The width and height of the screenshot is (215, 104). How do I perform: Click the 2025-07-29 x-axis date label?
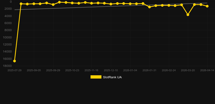point(14,70)
